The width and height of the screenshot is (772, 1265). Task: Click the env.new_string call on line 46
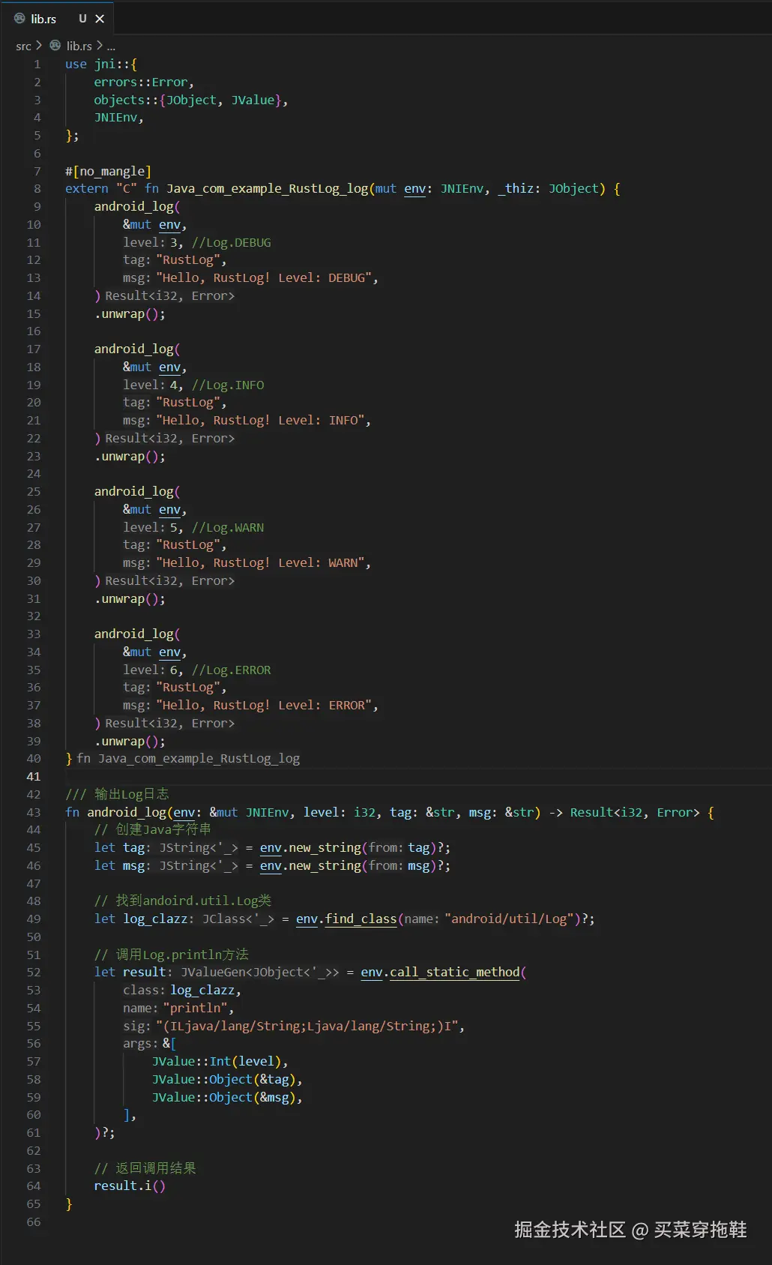pyautogui.click(x=310, y=866)
